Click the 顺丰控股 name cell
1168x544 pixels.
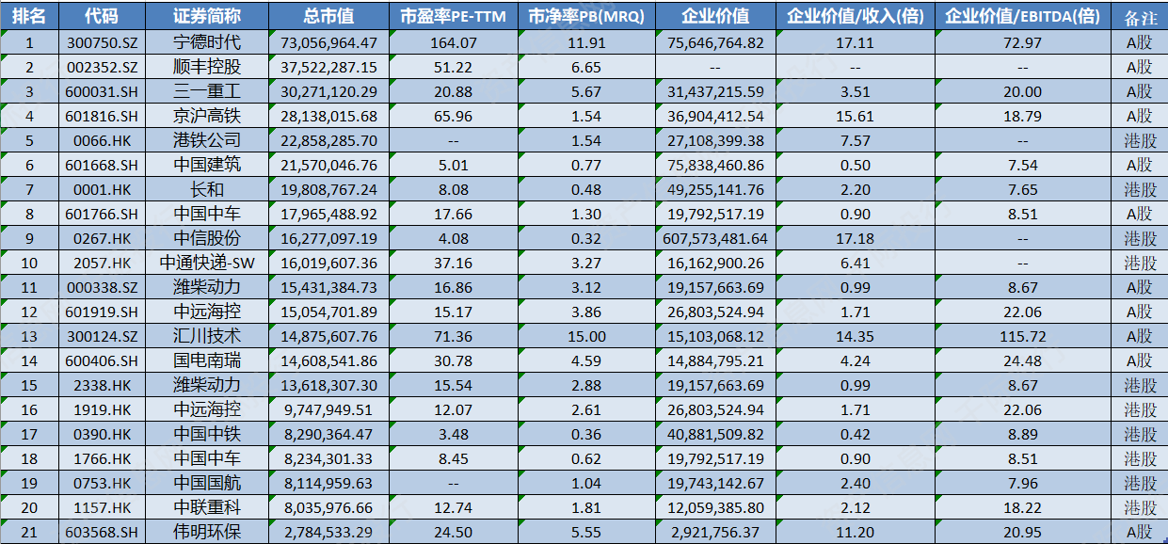tap(207, 67)
